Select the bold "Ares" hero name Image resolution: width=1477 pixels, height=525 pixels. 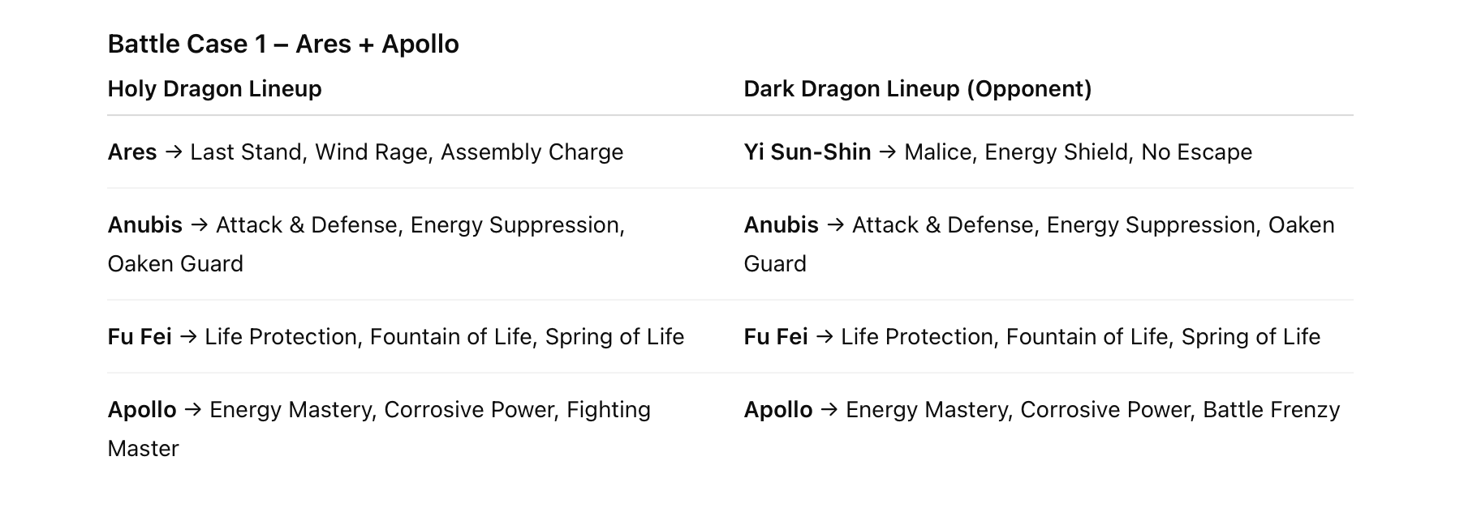tap(131, 152)
